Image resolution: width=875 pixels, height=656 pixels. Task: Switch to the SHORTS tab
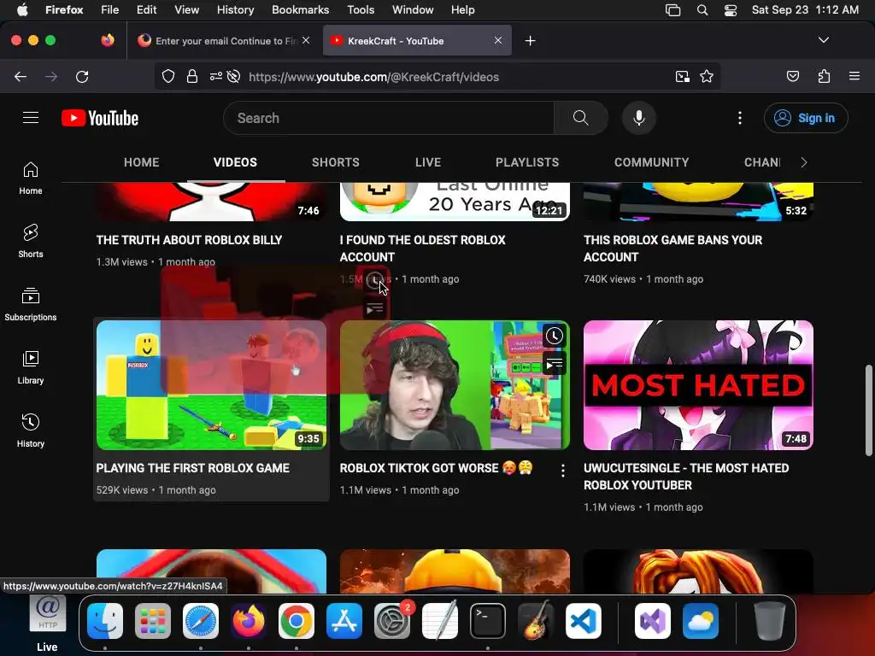coord(335,162)
